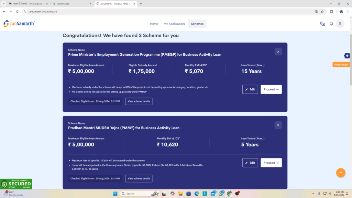The image size is (352, 198).
Task: Open the notifications bell in site header
Action: (x=331, y=24)
